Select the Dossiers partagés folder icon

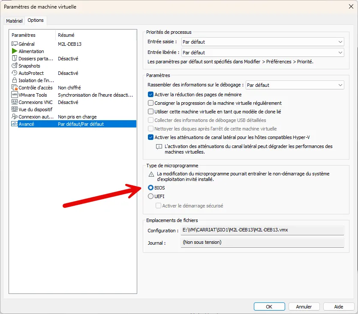(15, 59)
